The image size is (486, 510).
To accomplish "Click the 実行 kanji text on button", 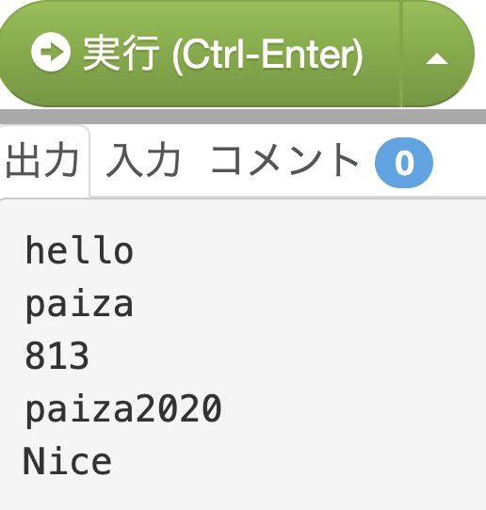I will pos(121,53).
